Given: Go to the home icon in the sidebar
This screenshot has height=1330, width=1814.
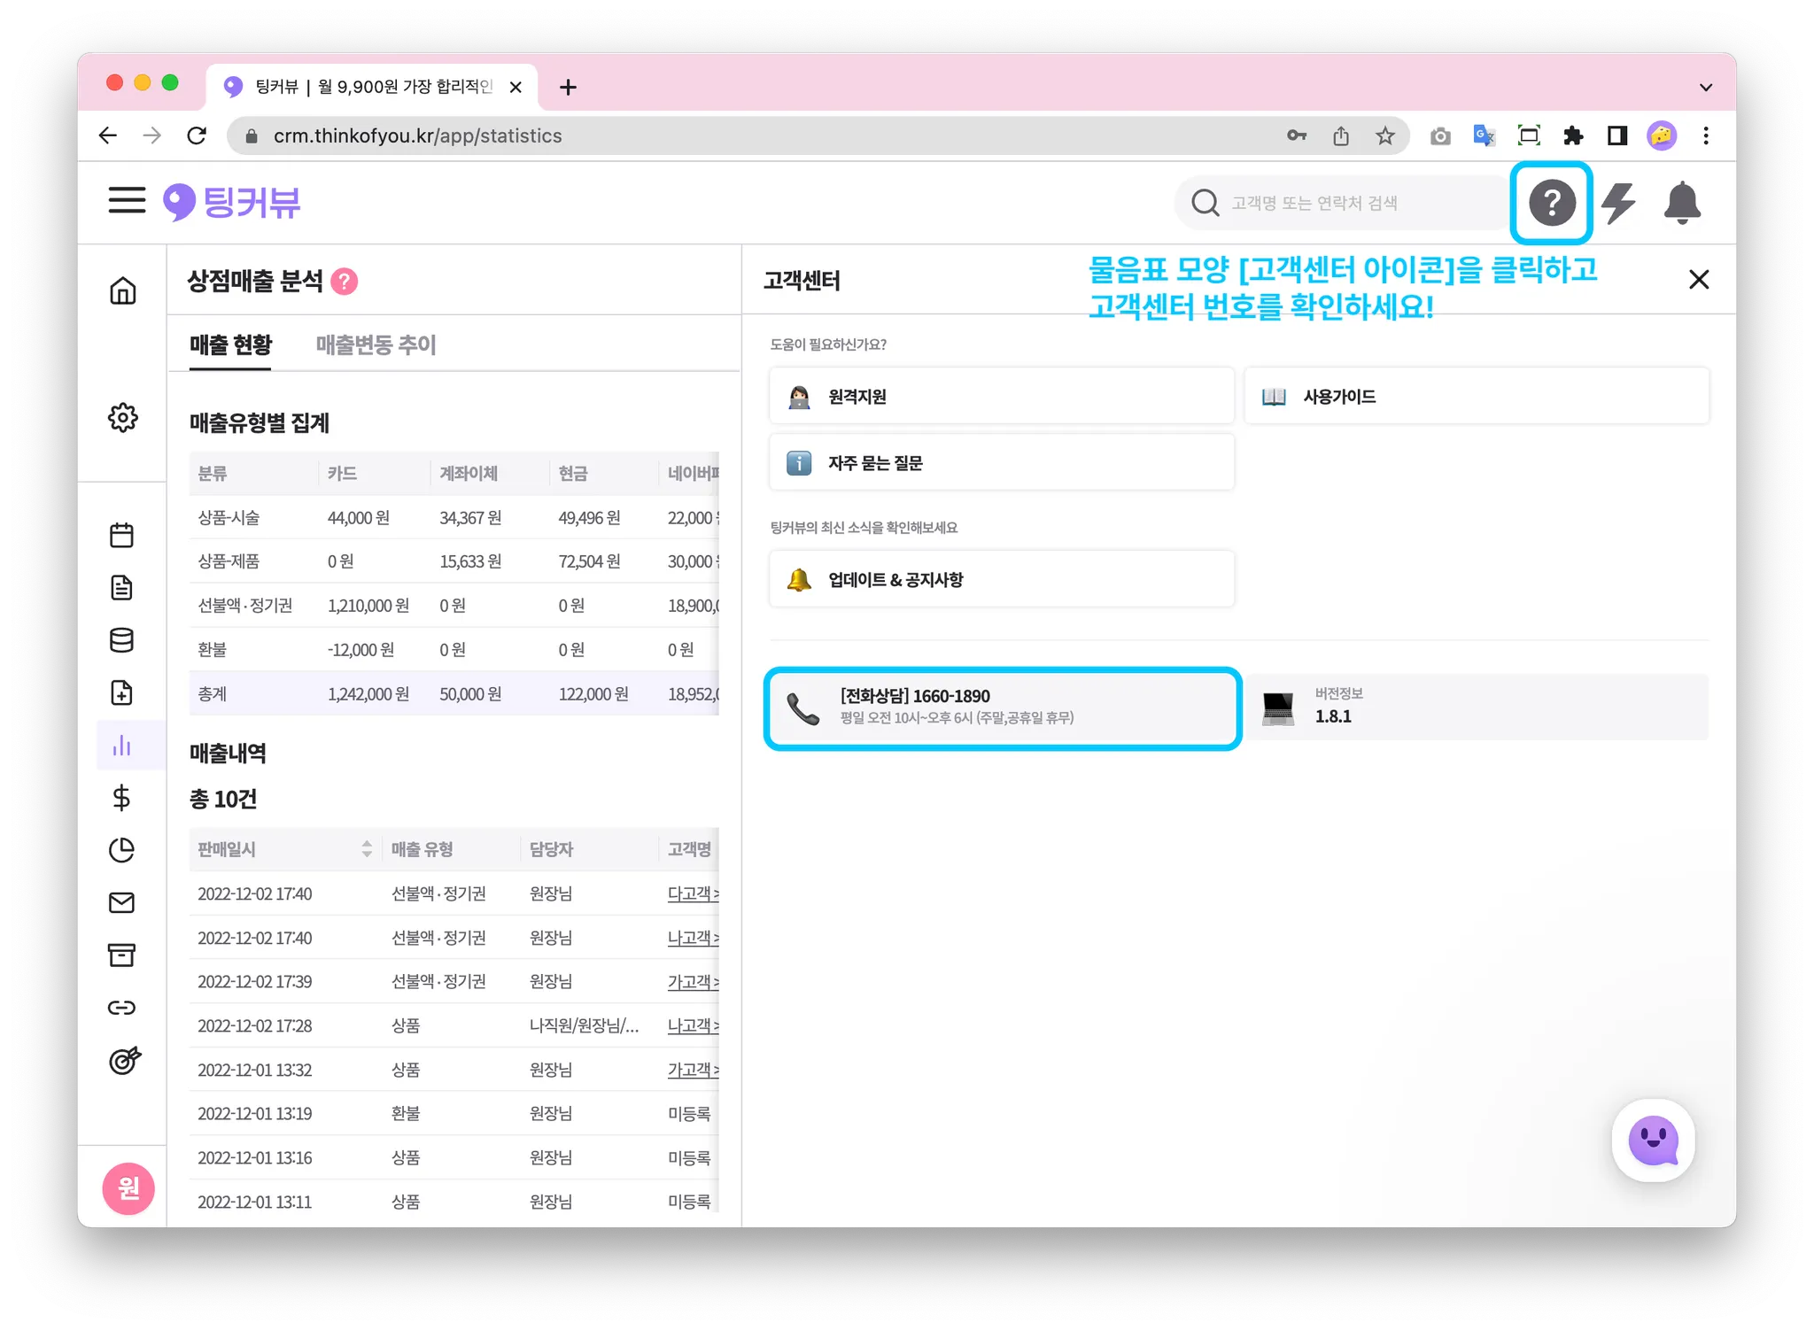Looking at the screenshot, I should [x=123, y=290].
